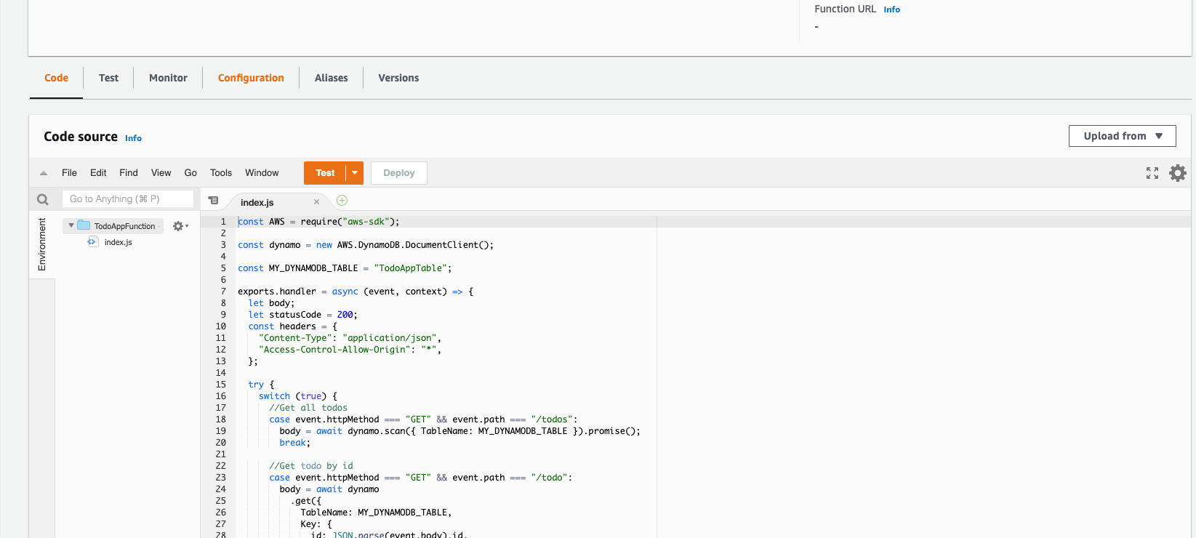This screenshot has height=538, width=1196.
Task: Click the require("aws-sdk") code text
Action: [348, 222]
